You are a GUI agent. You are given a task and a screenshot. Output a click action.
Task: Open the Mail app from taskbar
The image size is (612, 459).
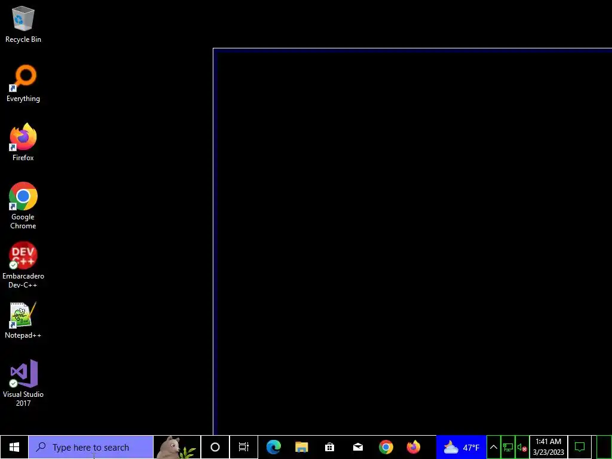[358, 447]
